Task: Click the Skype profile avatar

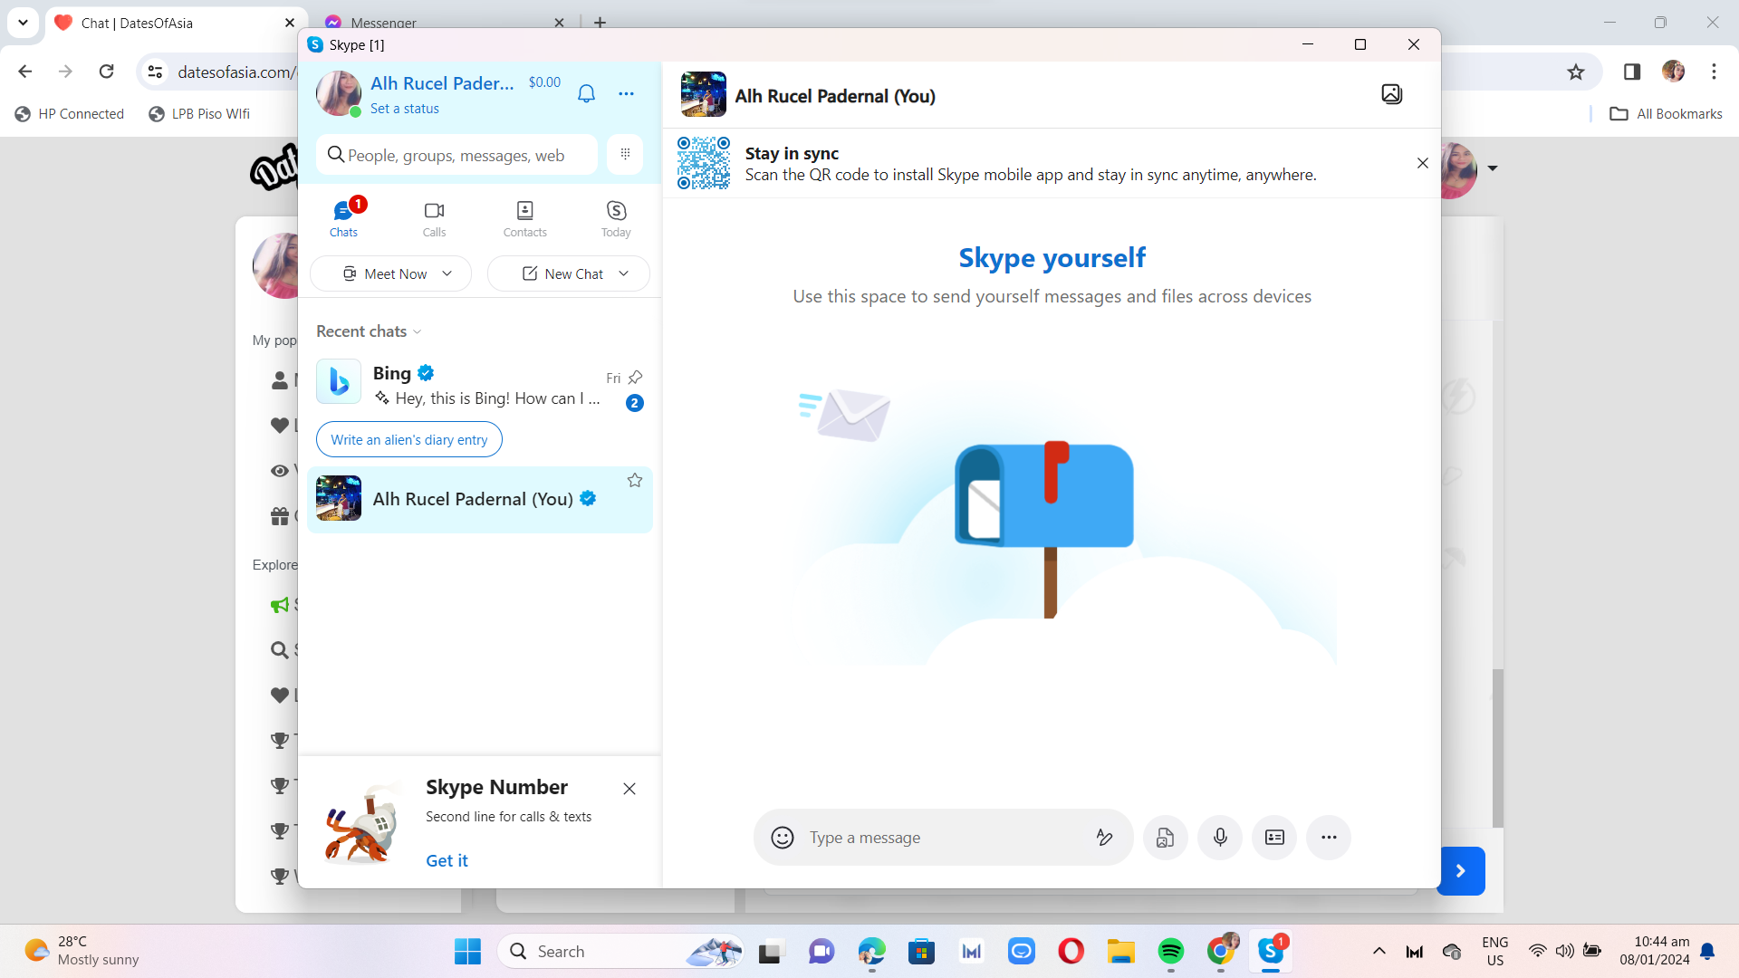Action: [339, 93]
